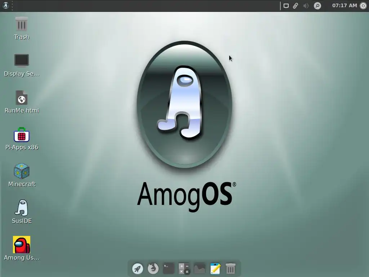Click the SusIDE label text

click(22, 221)
